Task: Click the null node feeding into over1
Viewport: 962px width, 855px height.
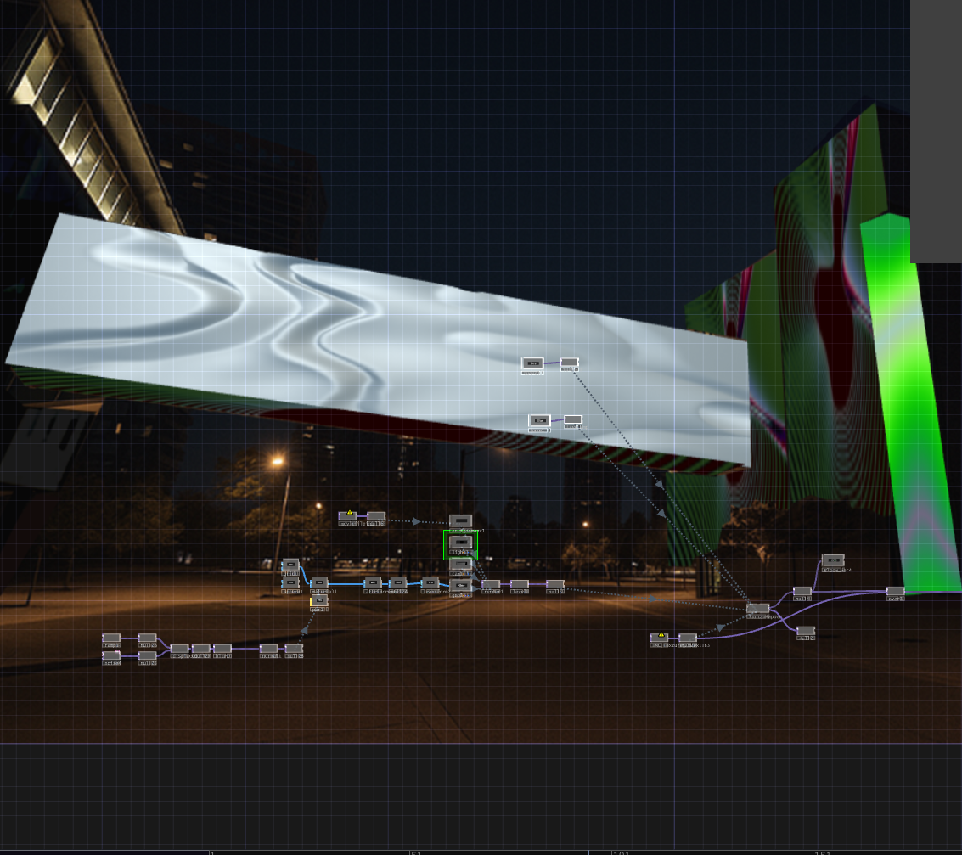Action: pyautogui.click(x=802, y=592)
